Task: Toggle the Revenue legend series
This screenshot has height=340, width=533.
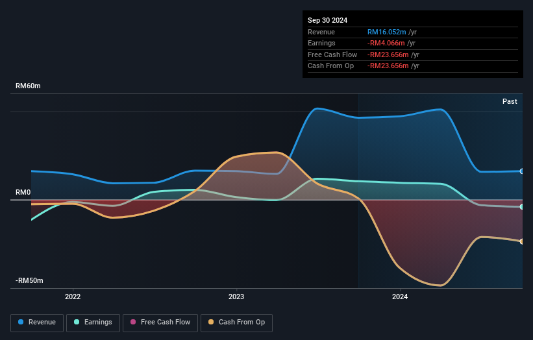Action: 37,322
